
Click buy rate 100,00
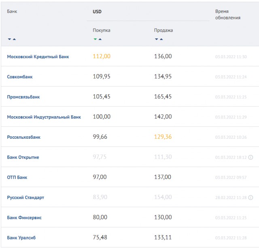[x=102, y=117]
